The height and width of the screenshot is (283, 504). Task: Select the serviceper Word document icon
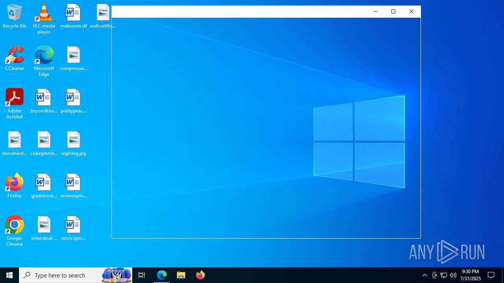pyautogui.click(x=73, y=229)
